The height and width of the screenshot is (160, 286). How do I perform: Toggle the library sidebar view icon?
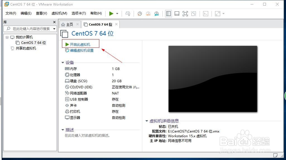168,14
